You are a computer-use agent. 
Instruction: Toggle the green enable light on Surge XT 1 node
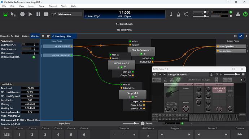click(132, 97)
